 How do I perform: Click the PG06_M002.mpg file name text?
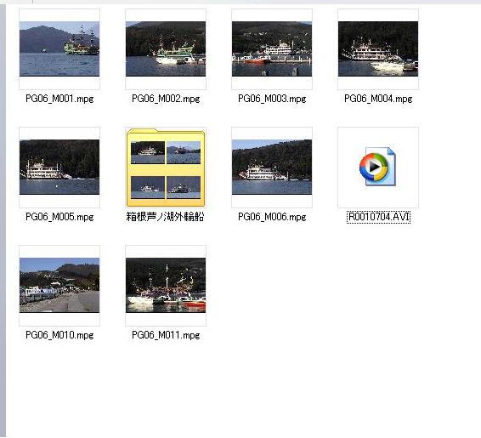166,99
